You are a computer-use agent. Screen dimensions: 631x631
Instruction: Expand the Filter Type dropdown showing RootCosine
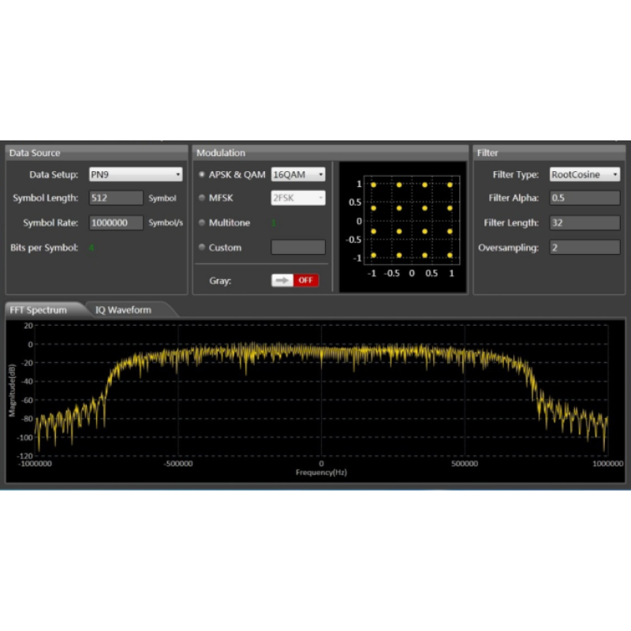[584, 174]
